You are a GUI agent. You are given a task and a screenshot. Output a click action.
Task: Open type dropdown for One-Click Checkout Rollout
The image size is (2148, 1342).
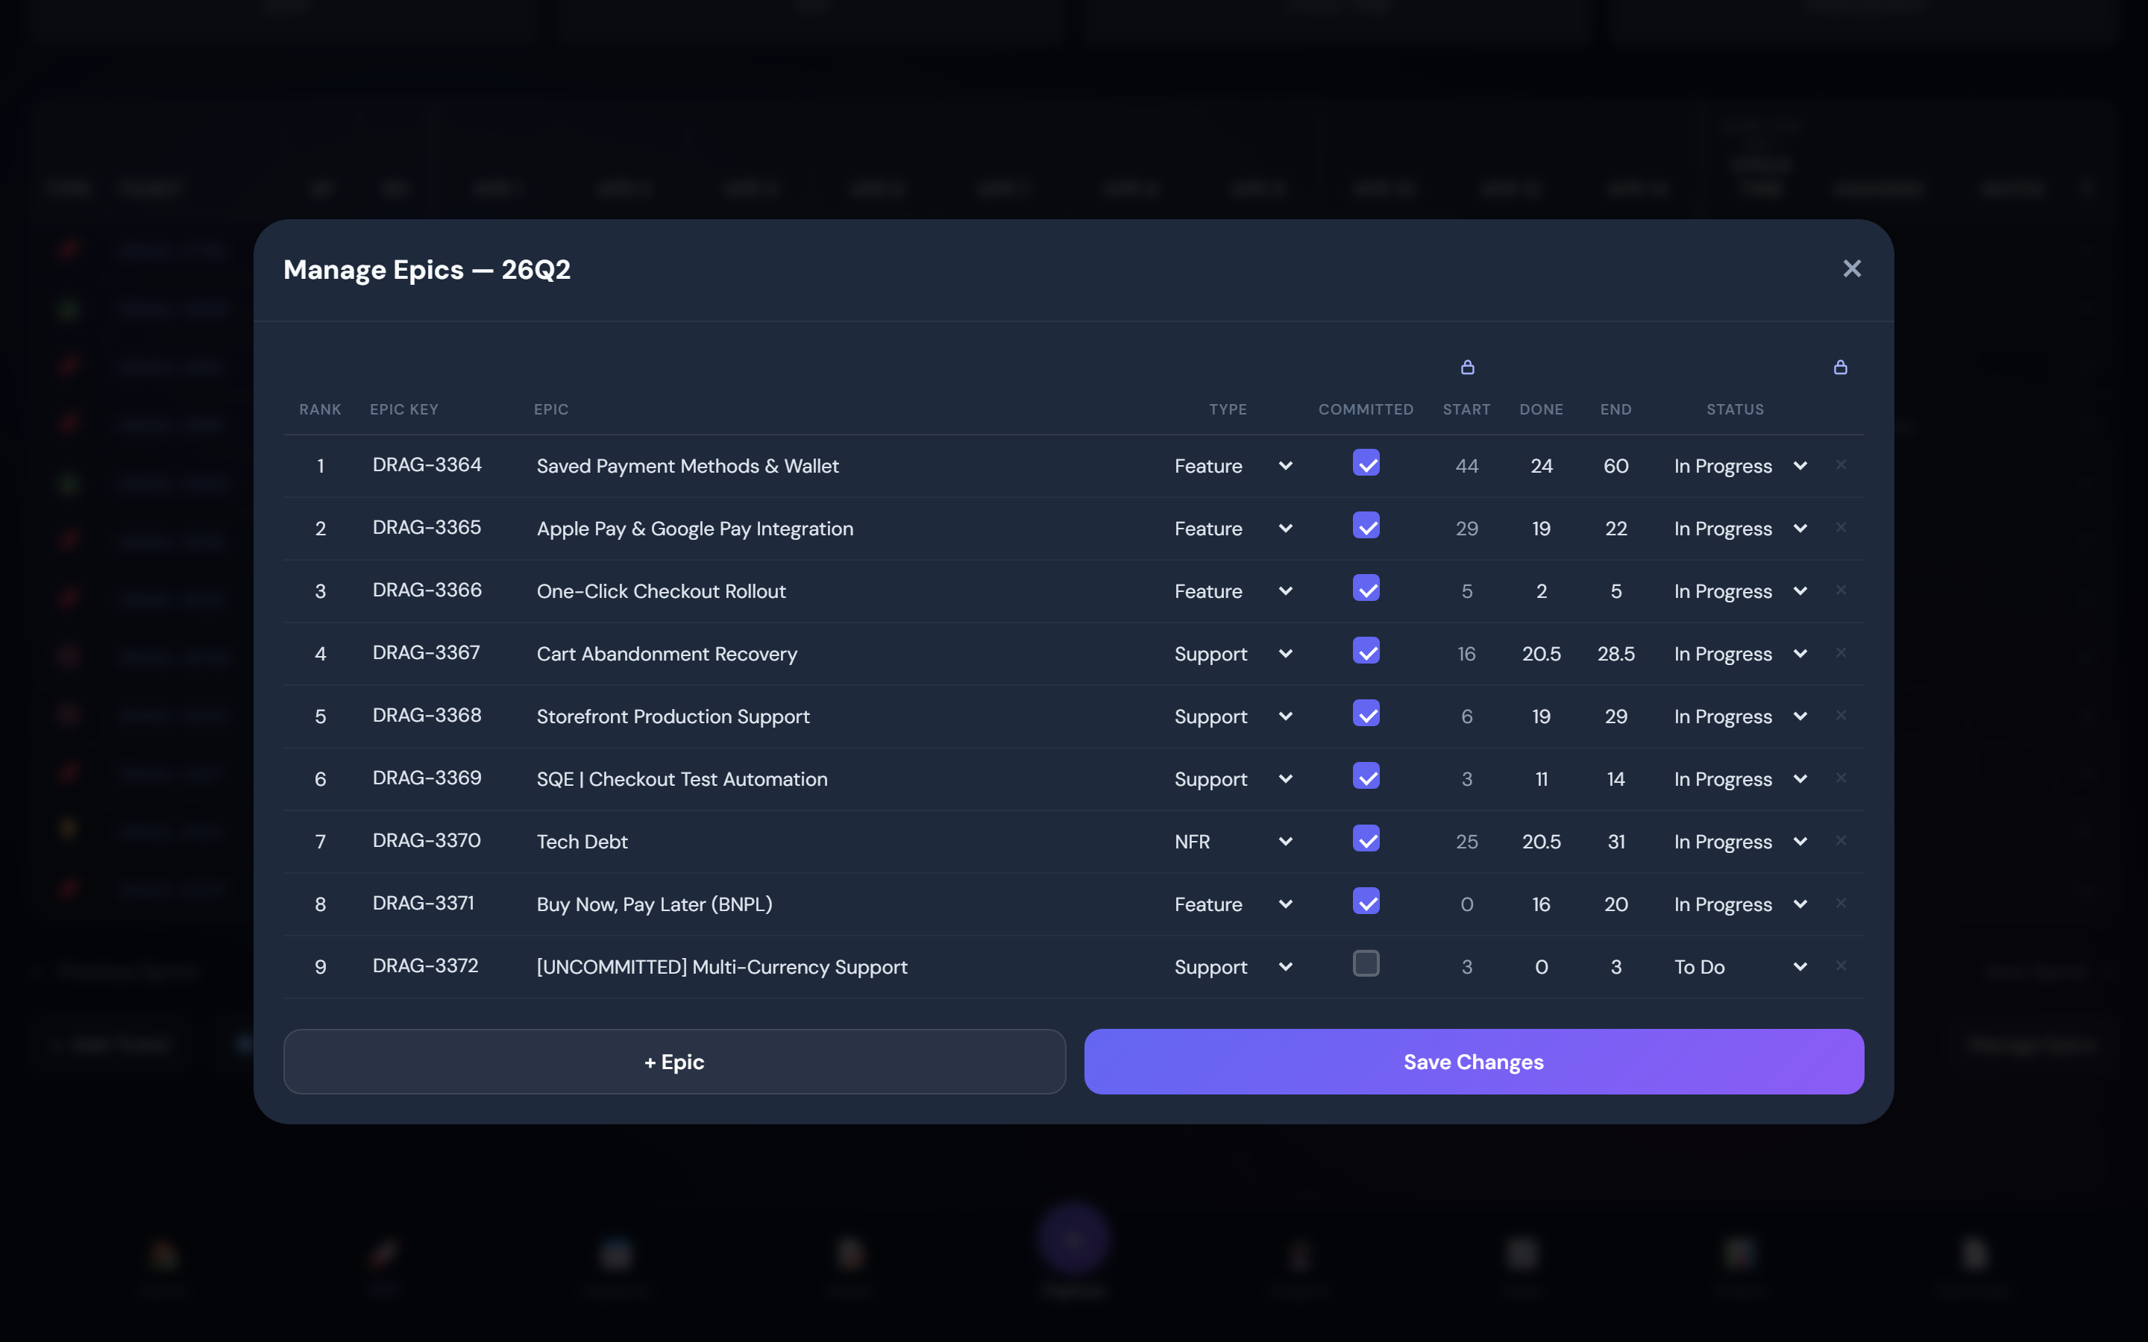1234,591
